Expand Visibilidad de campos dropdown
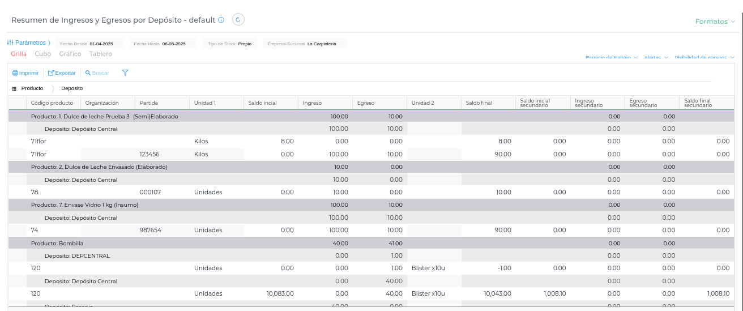 pyautogui.click(x=704, y=57)
